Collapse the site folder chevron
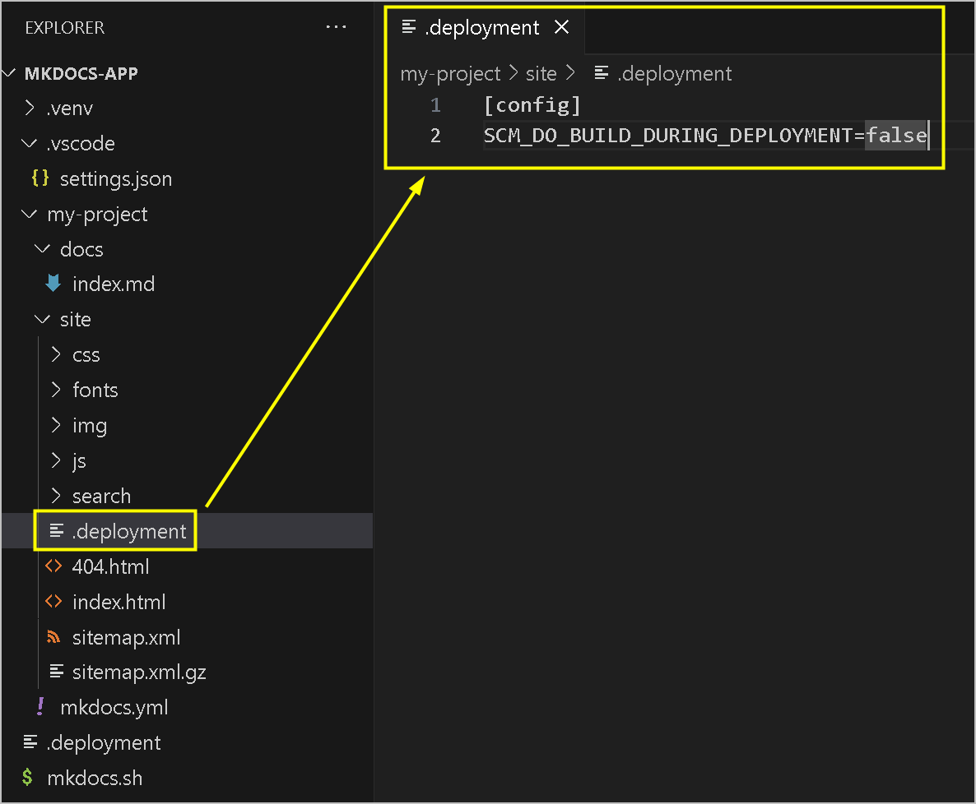The image size is (976, 804). 43,320
